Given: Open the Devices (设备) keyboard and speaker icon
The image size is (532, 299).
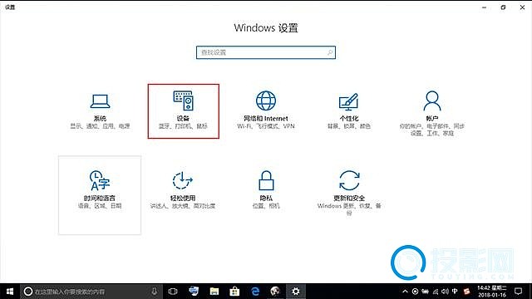Looking at the screenshot, I should (x=183, y=100).
